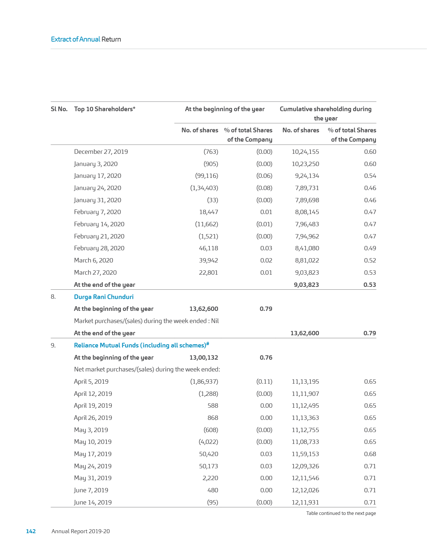Select the 'Durga Rani Chunduri' shareholder name
Image resolution: width=427 pixels, height=559 pixels.
click(104, 297)
